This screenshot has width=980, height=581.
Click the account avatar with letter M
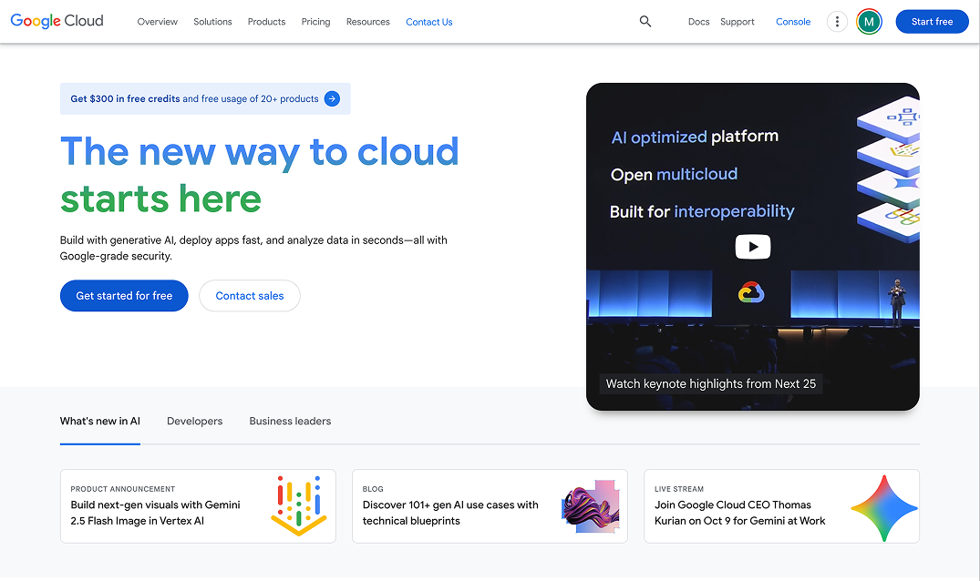point(869,21)
